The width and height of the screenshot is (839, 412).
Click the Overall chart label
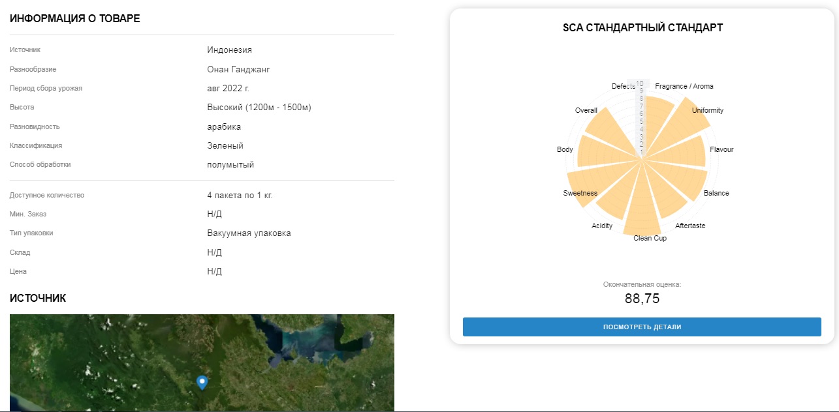(x=586, y=111)
